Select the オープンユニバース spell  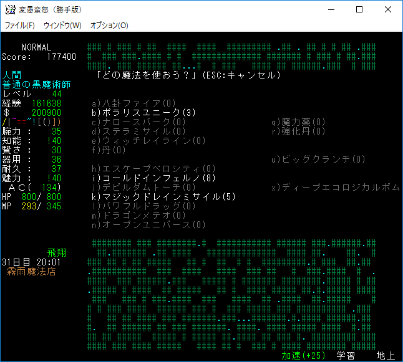click(x=148, y=225)
